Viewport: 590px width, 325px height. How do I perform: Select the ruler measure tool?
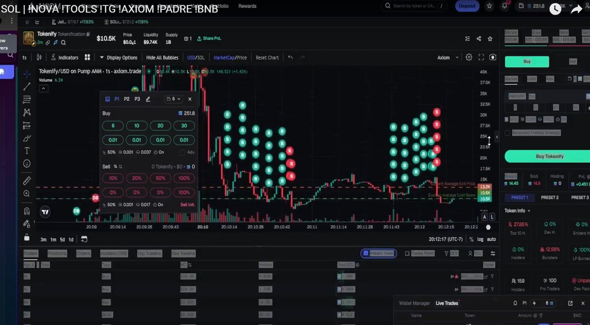[x=27, y=181]
